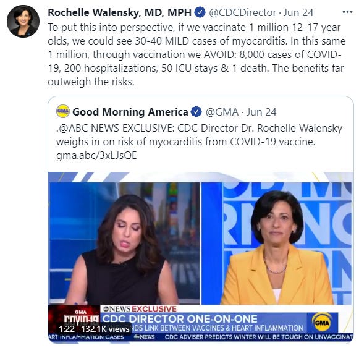Open the gma.abc/3xLJsQE link
359x348 pixels.
(x=96, y=155)
